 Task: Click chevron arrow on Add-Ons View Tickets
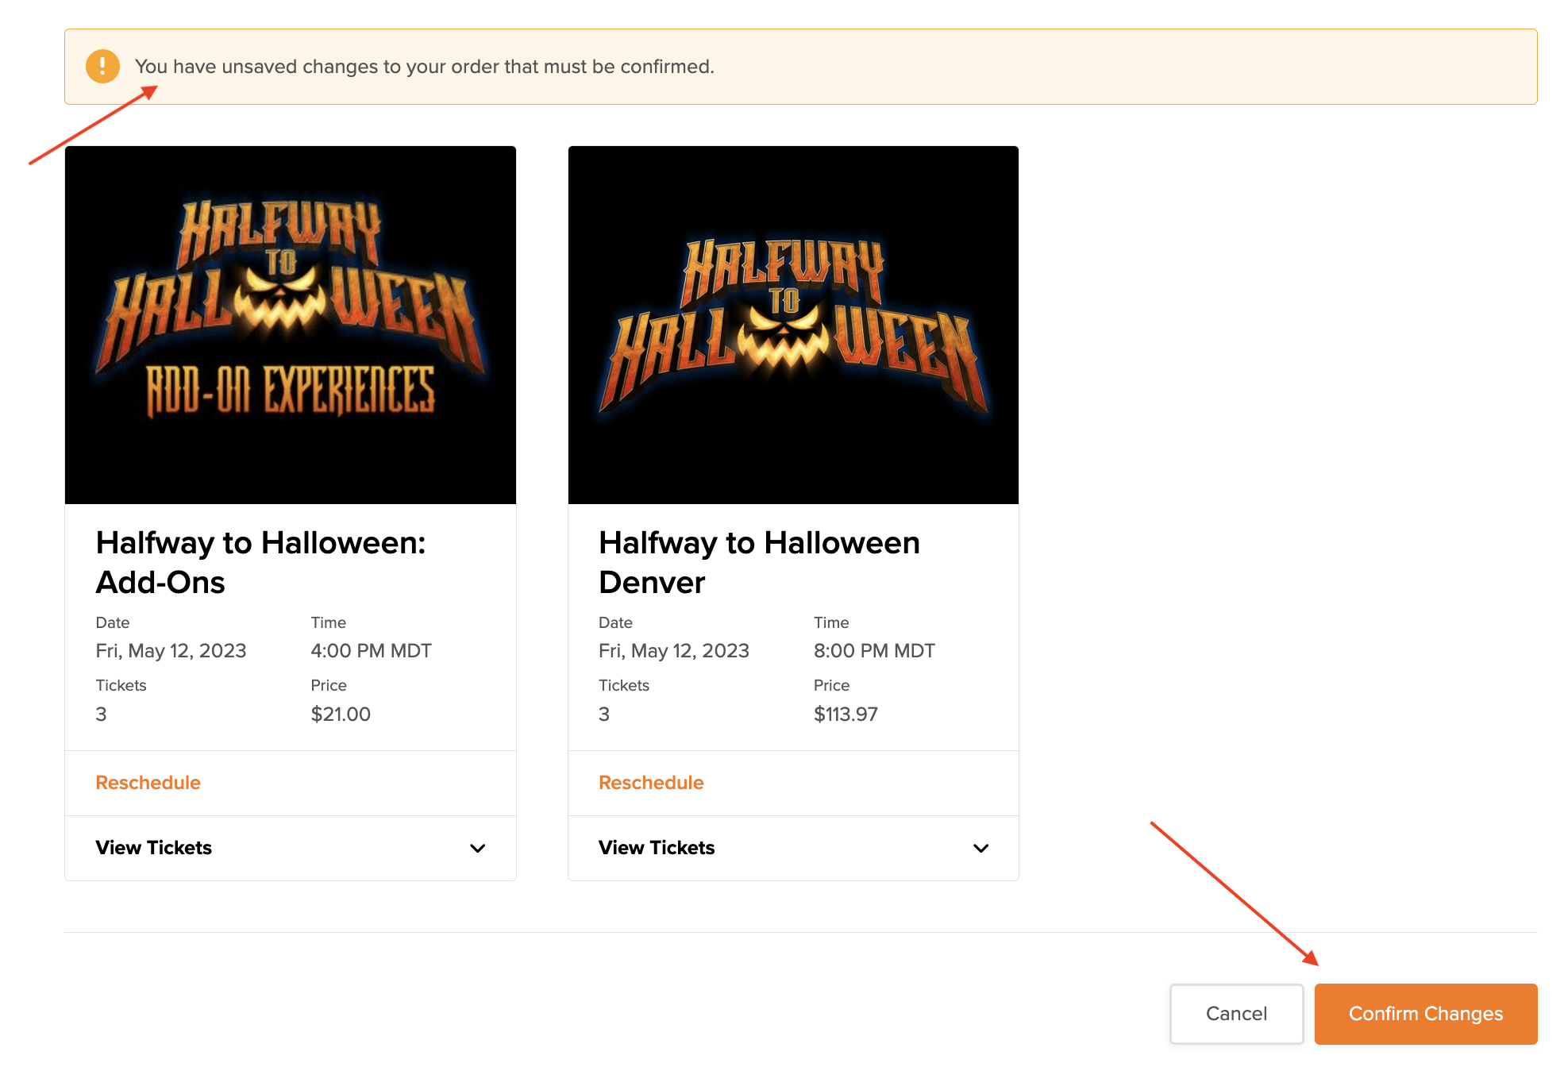(477, 848)
